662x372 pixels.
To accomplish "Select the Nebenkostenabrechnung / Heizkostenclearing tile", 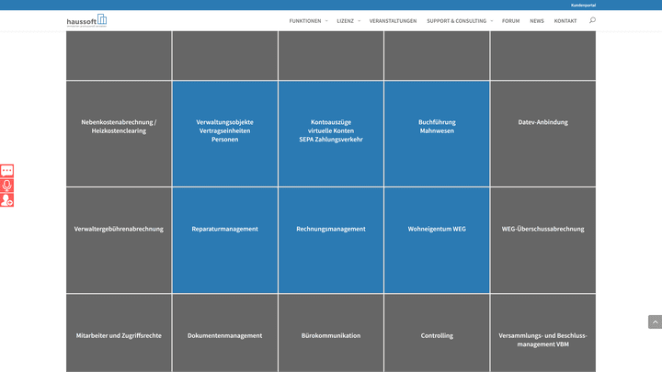I will tap(119, 134).
